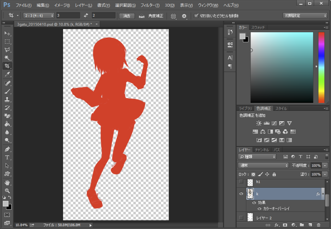
Task: Open the フィルター menu
Action: tap(150, 5)
